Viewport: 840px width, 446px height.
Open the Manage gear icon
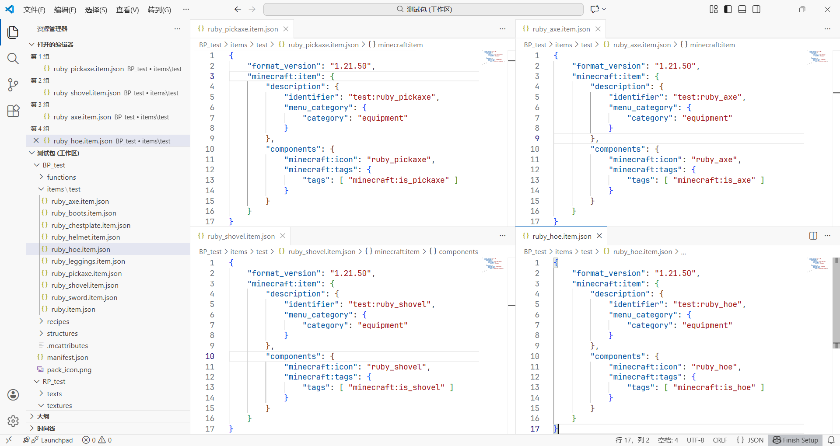click(13, 421)
